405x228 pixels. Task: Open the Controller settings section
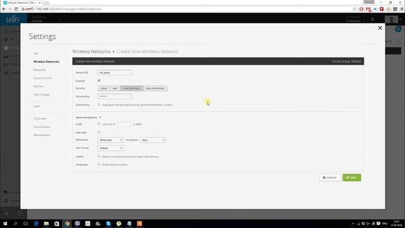[x=40, y=118]
